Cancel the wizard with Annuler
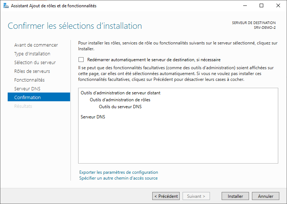287x204 pixels. [x=265, y=196]
